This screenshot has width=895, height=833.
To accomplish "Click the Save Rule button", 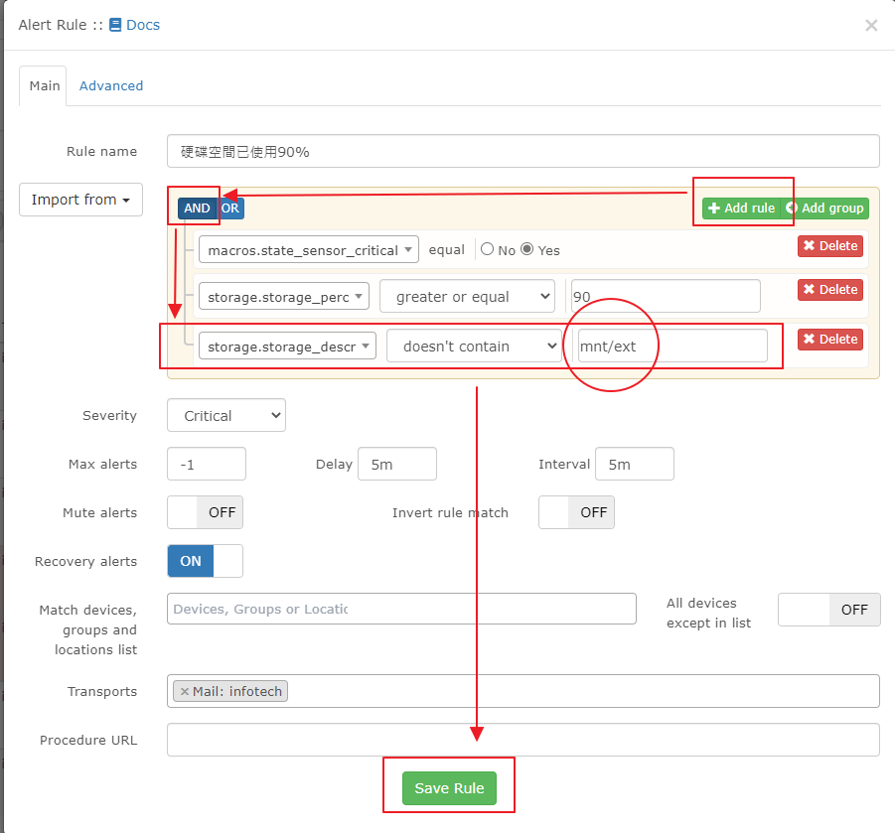I will click(x=449, y=788).
